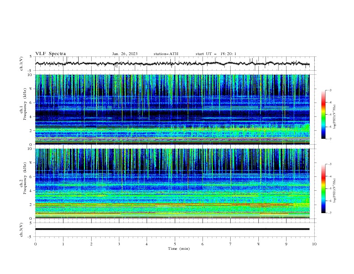Click the "4" tick label on the time axis
Viewport: 354px width, 274px height.
(147, 244)
